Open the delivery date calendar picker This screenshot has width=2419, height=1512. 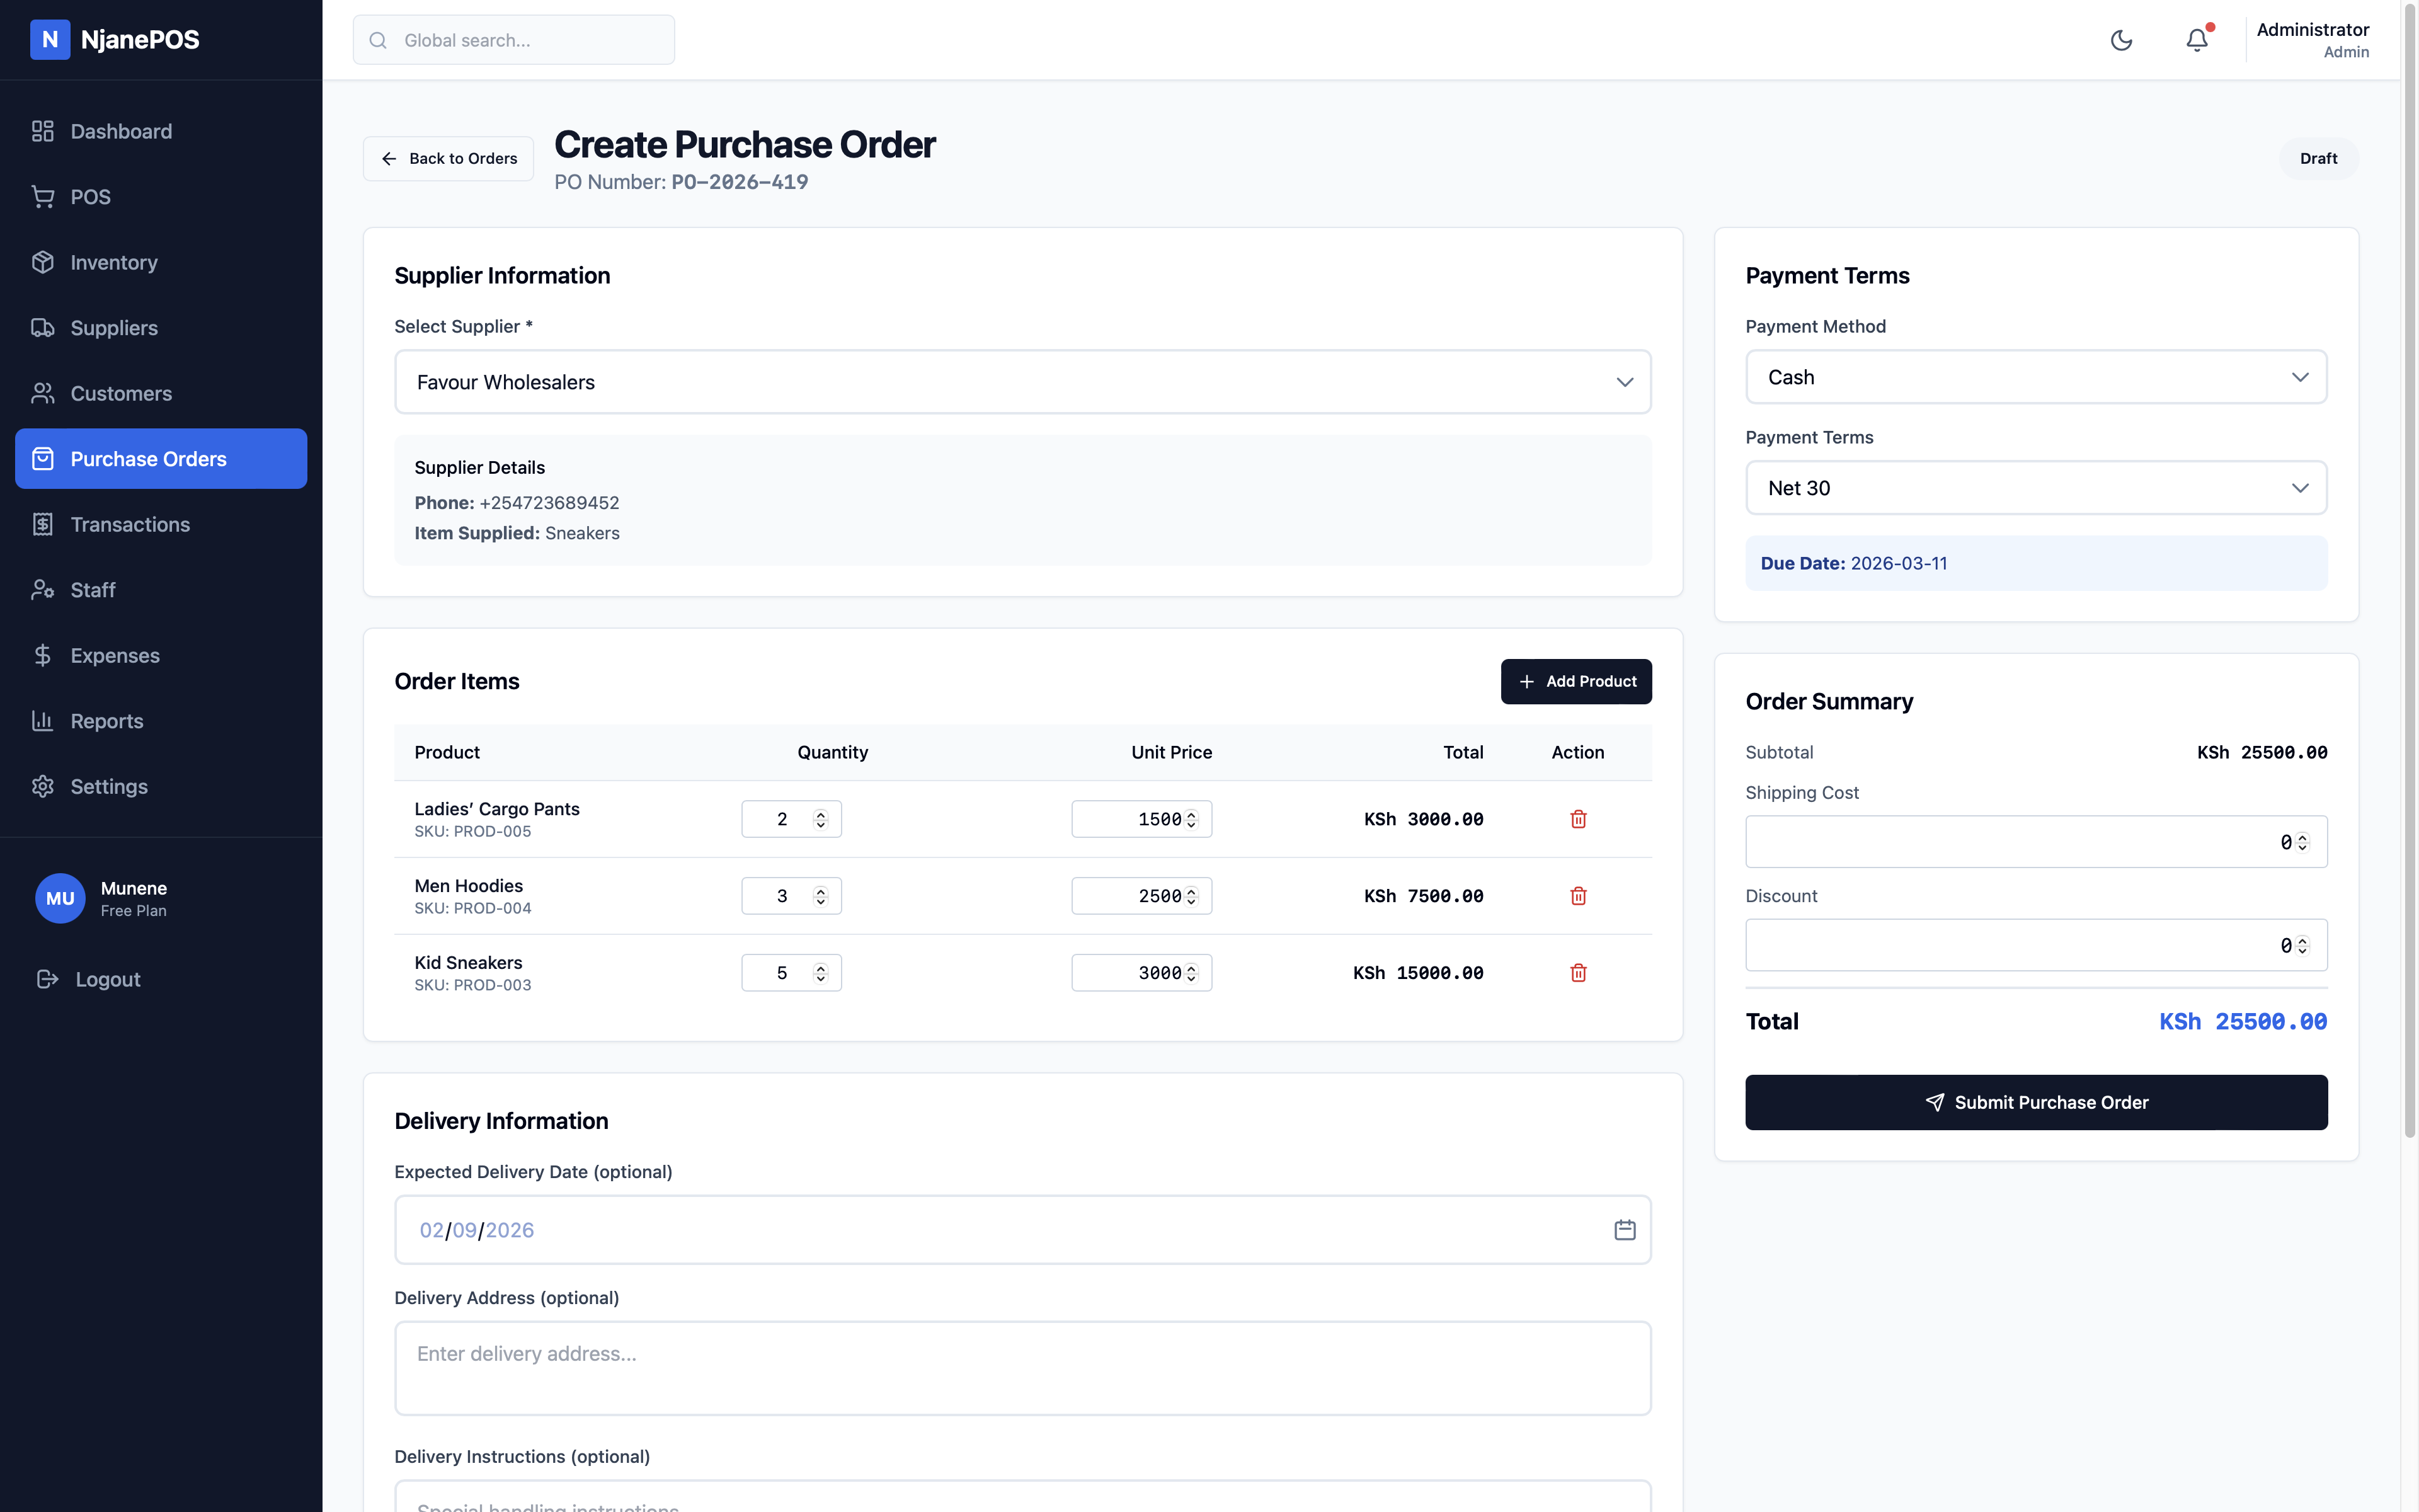click(1625, 1229)
